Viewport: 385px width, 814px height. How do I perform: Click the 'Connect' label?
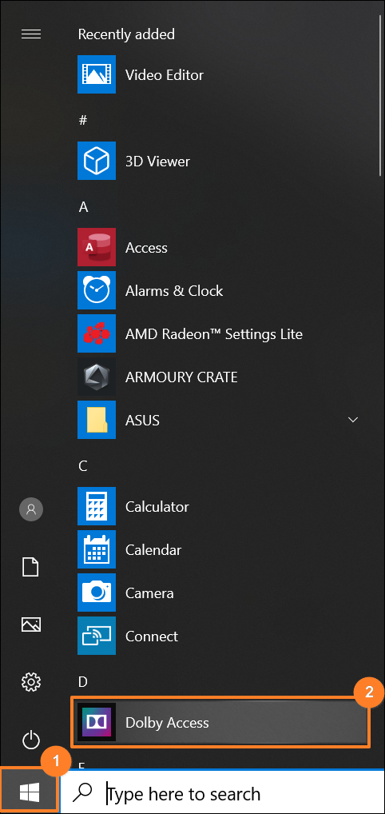(x=152, y=636)
